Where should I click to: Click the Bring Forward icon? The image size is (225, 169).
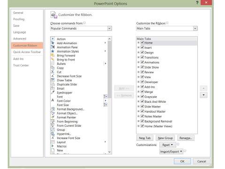pos(52,55)
